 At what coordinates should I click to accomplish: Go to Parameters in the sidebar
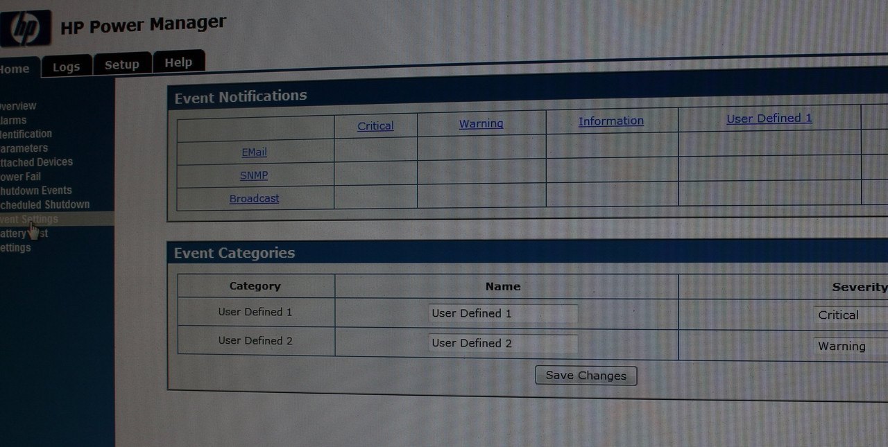tap(24, 148)
